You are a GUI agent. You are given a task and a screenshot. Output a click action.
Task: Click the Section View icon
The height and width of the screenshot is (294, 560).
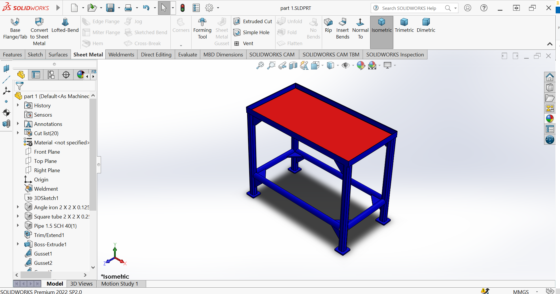click(x=293, y=66)
